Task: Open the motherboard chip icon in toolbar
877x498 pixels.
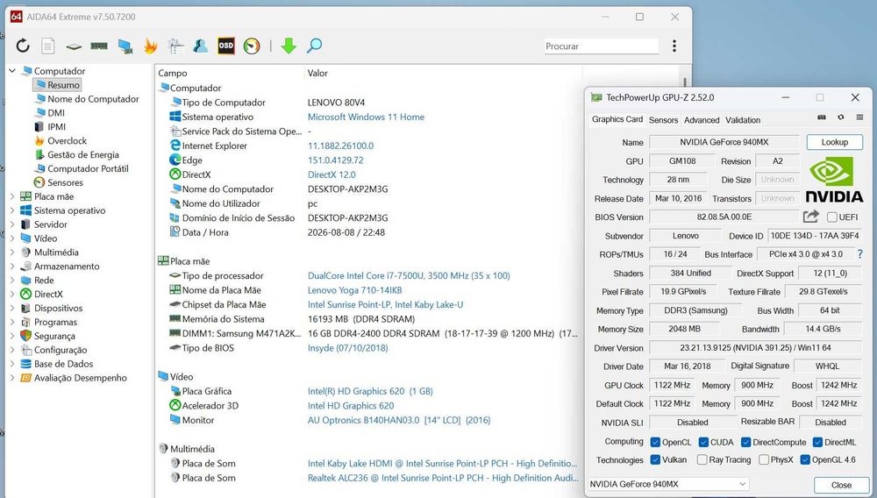Action: click(74, 46)
